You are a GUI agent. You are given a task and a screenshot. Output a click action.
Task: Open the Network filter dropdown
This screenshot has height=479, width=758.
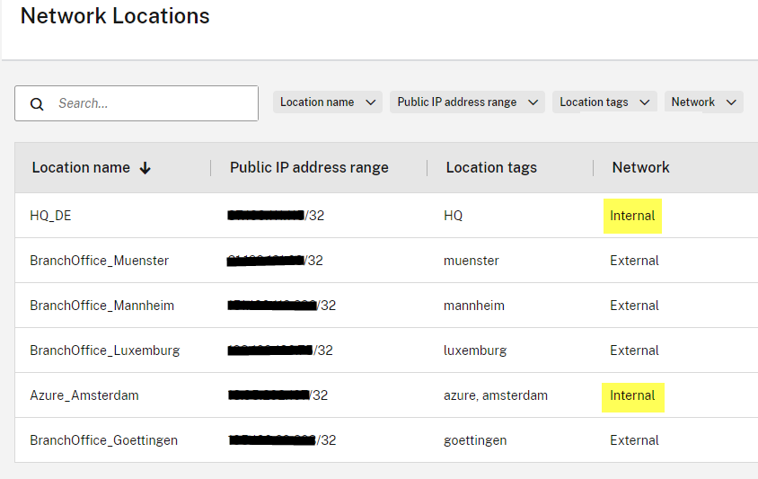[703, 102]
